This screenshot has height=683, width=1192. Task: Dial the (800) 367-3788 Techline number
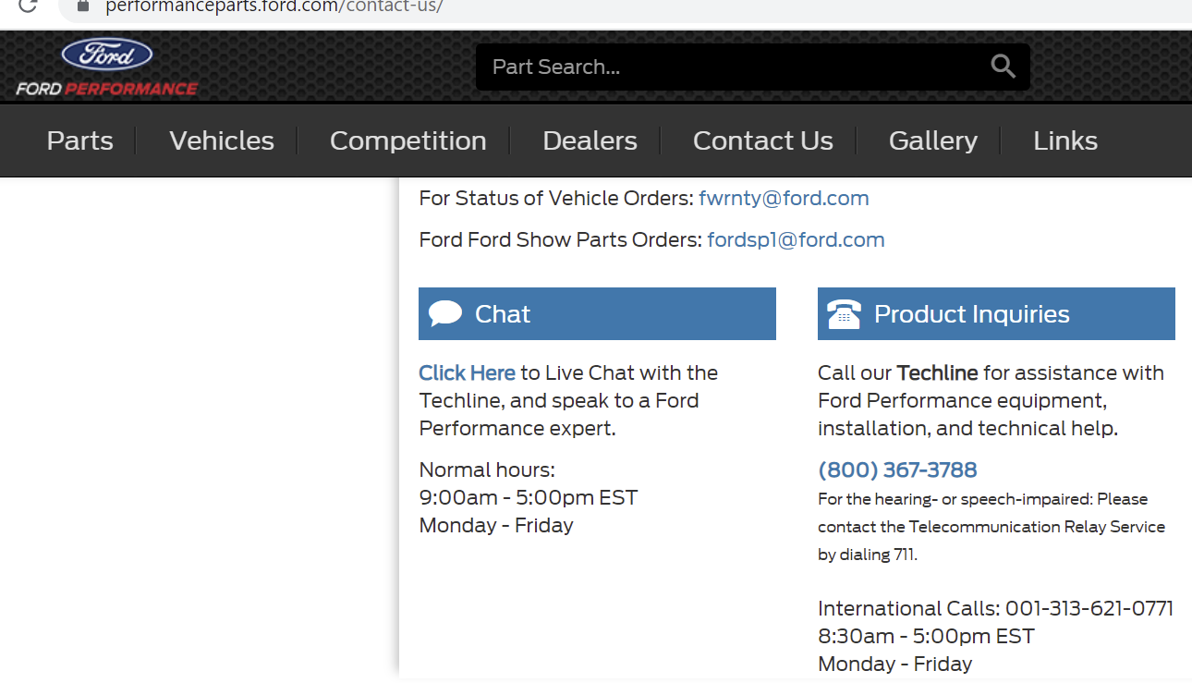[x=896, y=470]
